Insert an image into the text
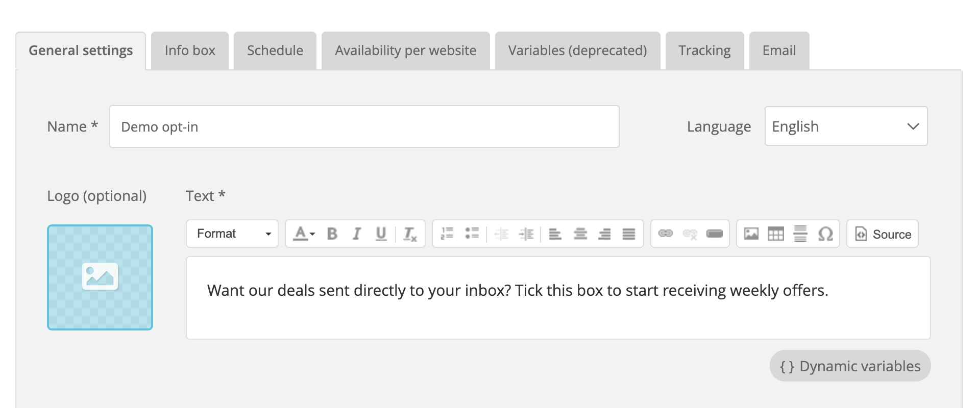 751,234
